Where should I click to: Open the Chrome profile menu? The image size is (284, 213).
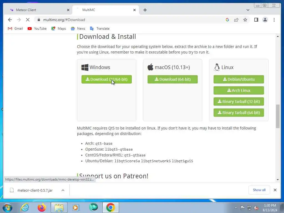[x=265, y=20]
